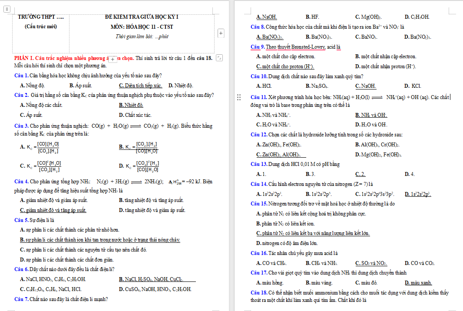Click answer 'D. nitrogen có độ âm điện lớn.'
Image resolution: width=463 pixels, height=311 pixels.
(x=287, y=243)
